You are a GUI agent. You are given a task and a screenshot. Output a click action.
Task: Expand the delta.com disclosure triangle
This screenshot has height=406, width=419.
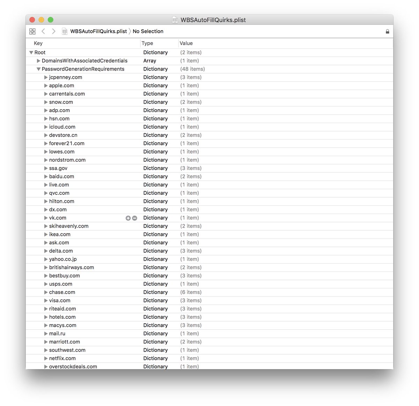click(46, 251)
